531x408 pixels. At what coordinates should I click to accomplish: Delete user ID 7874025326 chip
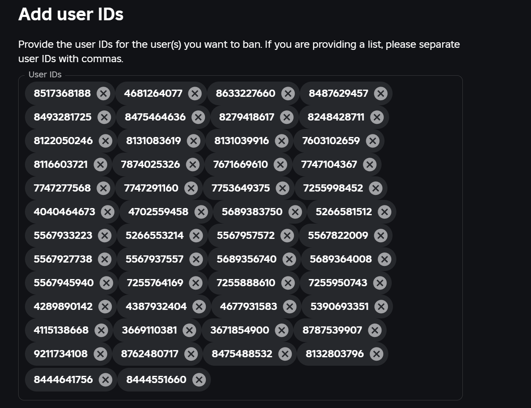(x=193, y=164)
